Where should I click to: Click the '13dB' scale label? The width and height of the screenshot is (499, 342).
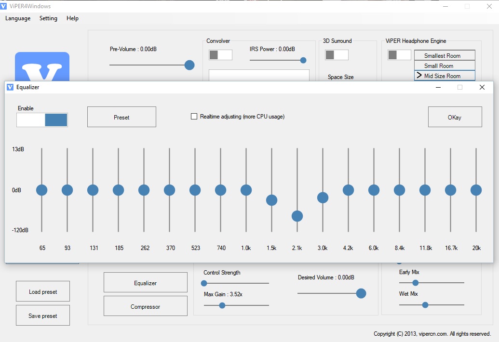point(18,149)
